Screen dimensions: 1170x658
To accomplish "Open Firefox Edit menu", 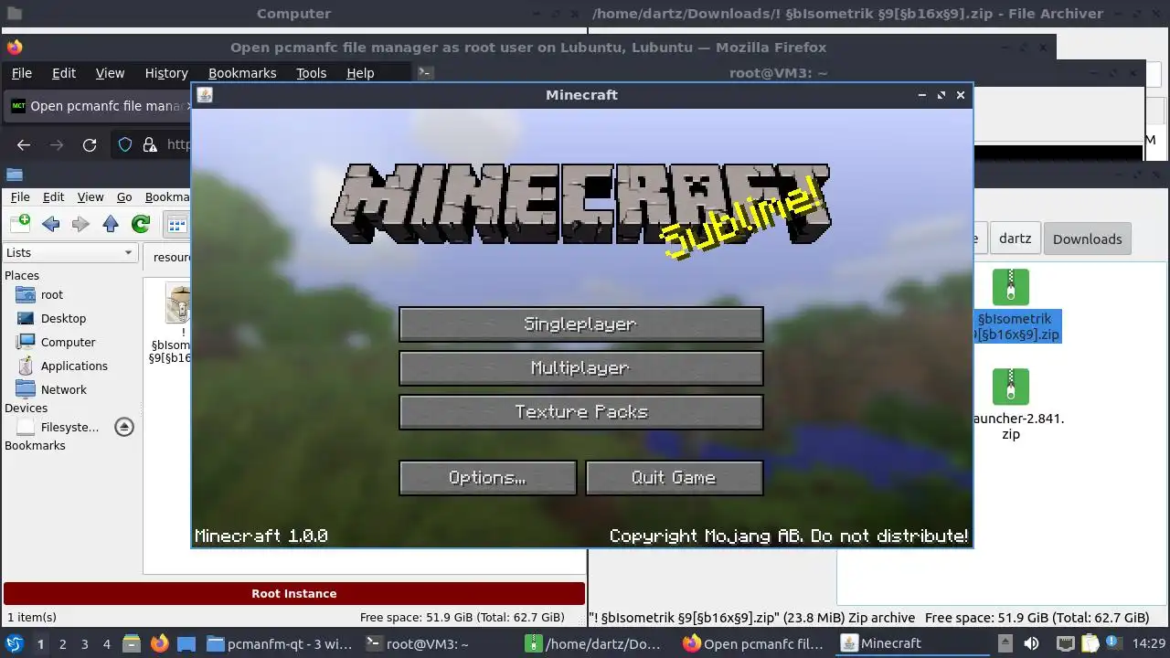I will tap(64, 73).
